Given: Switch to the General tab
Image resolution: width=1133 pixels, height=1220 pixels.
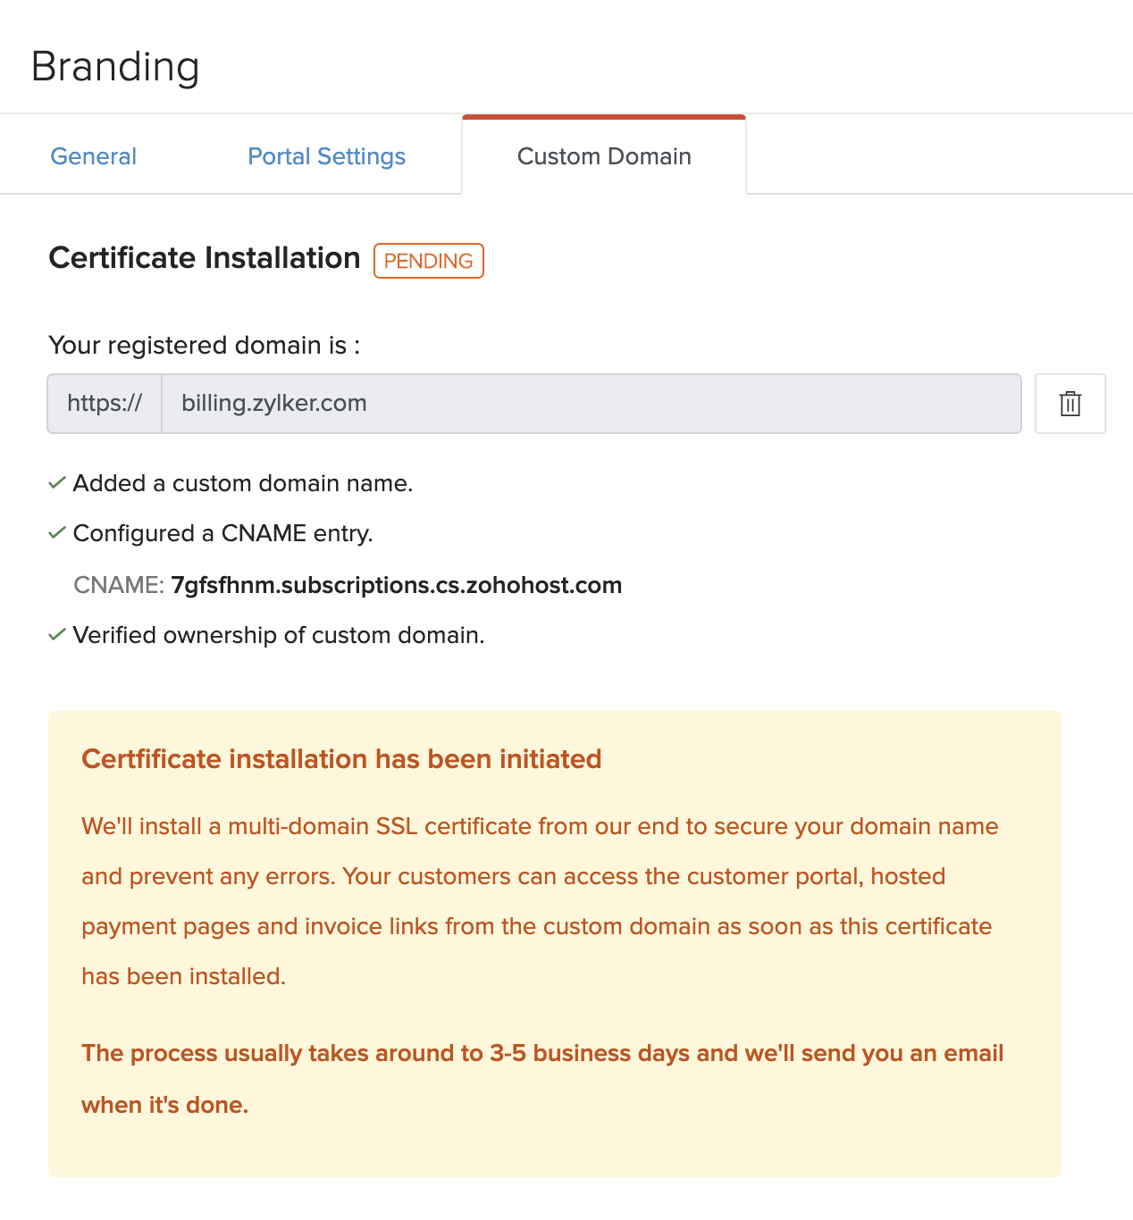Looking at the screenshot, I should coord(93,155).
